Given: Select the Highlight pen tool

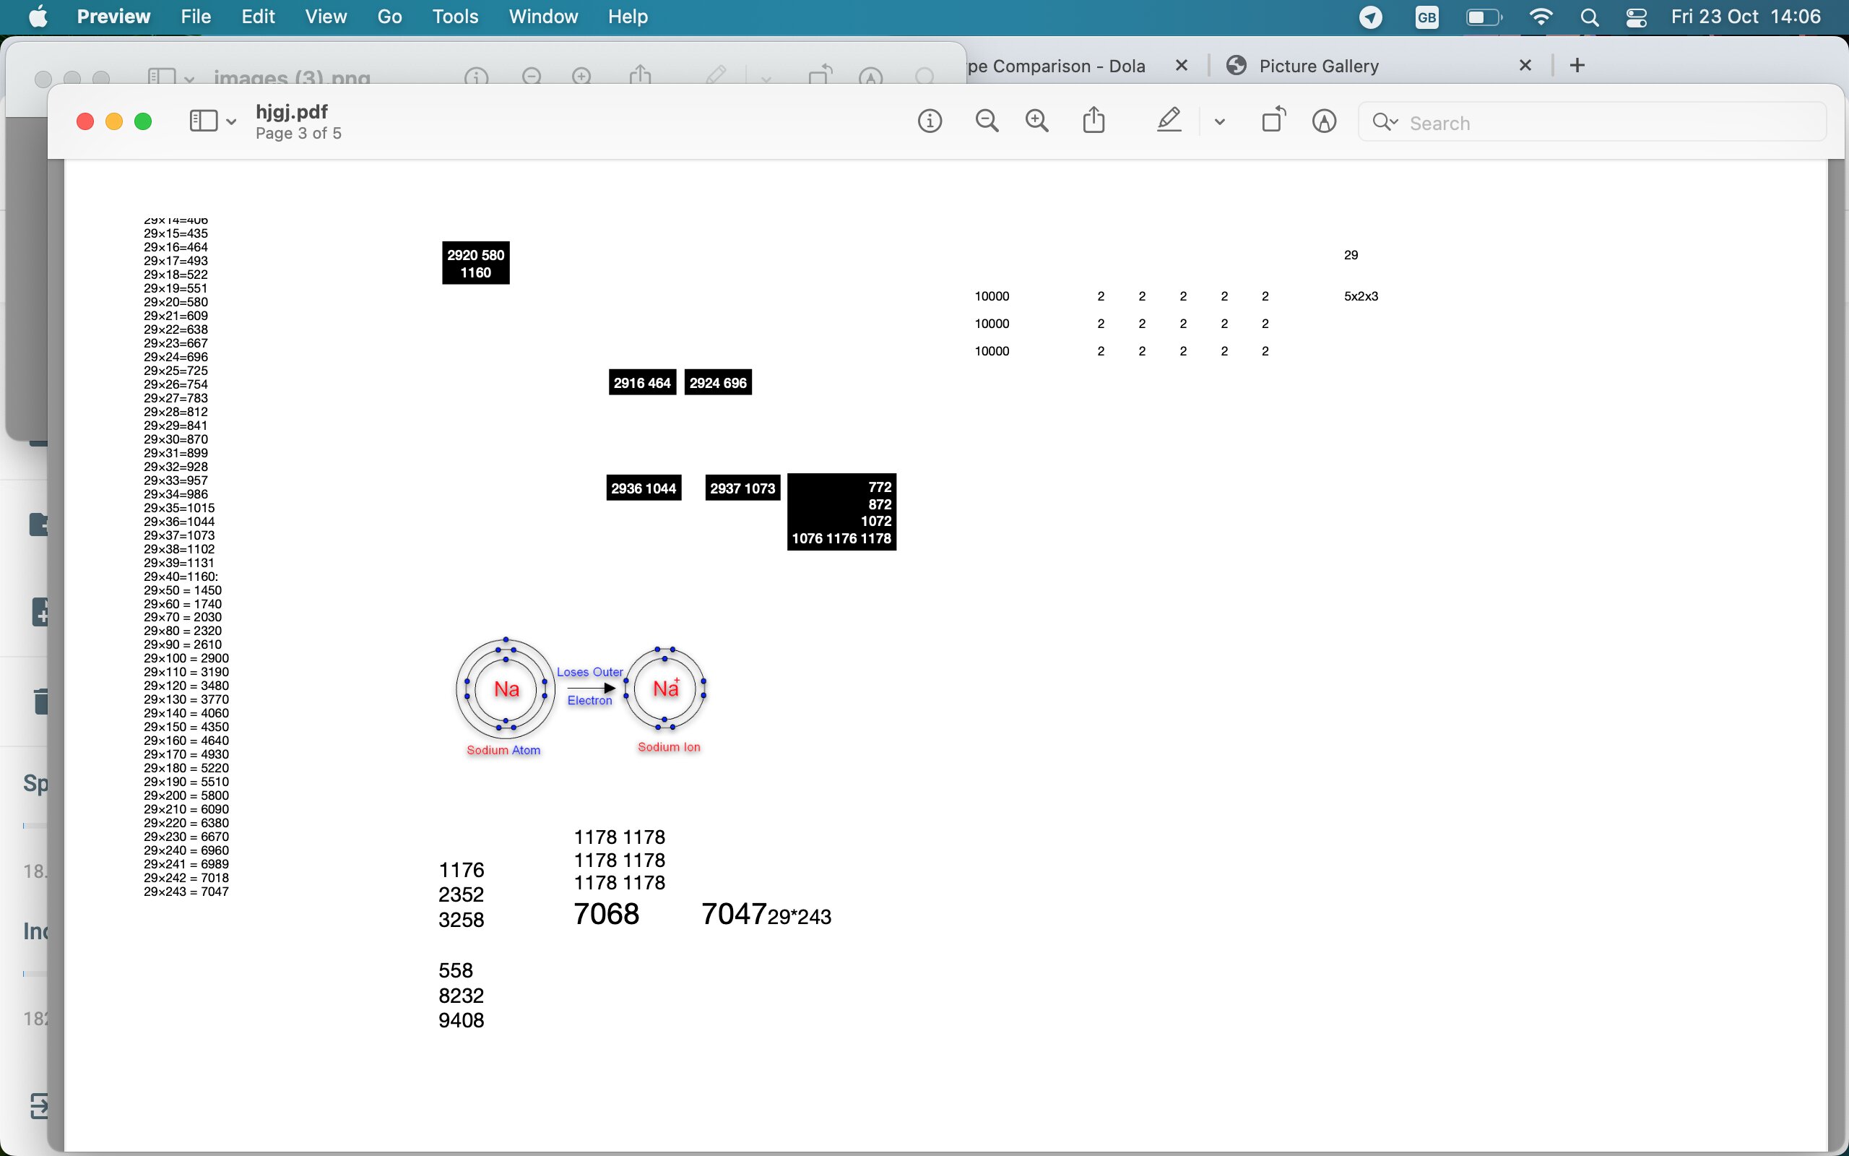Looking at the screenshot, I should point(1168,120).
